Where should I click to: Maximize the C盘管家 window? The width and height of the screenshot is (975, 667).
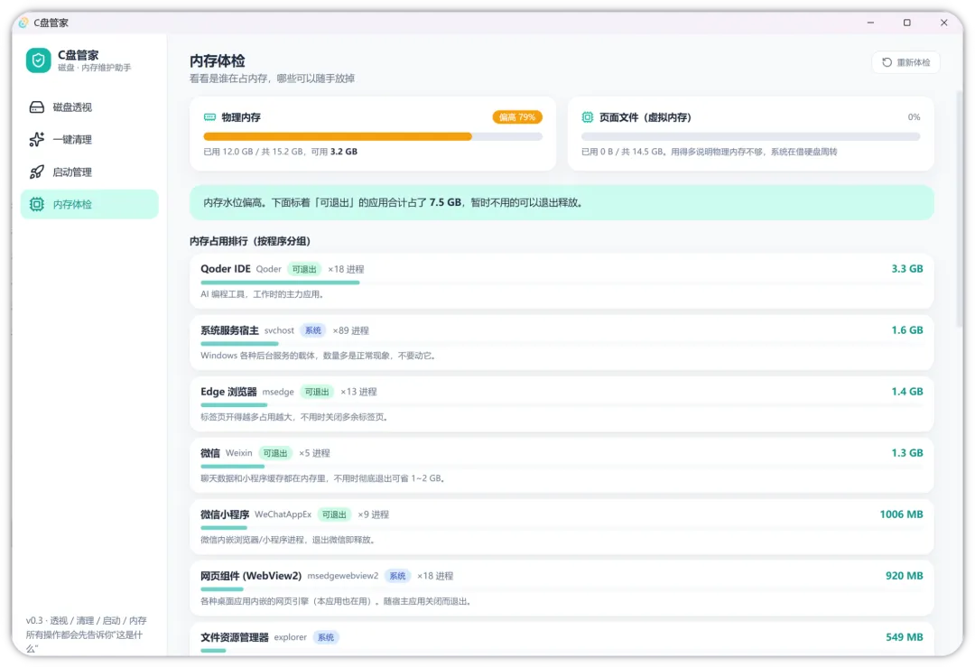click(x=907, y=23)
